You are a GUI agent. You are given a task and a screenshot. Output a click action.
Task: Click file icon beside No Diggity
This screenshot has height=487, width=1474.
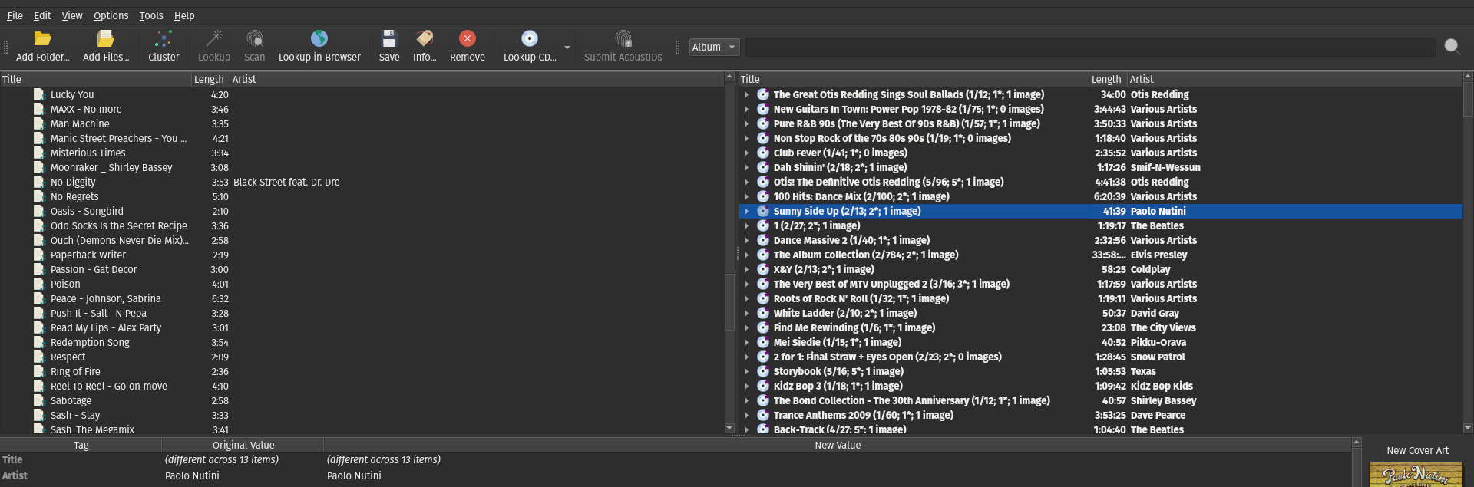[x=39, y=183]
